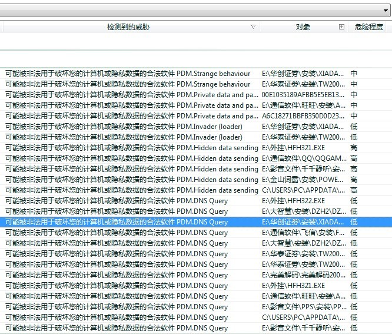Select DNS Query row for 影音文件\PPS
Viewport: 392px width, 334px height.
(x=196, y=307)
